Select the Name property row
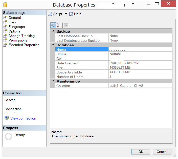 pos(114,49)
